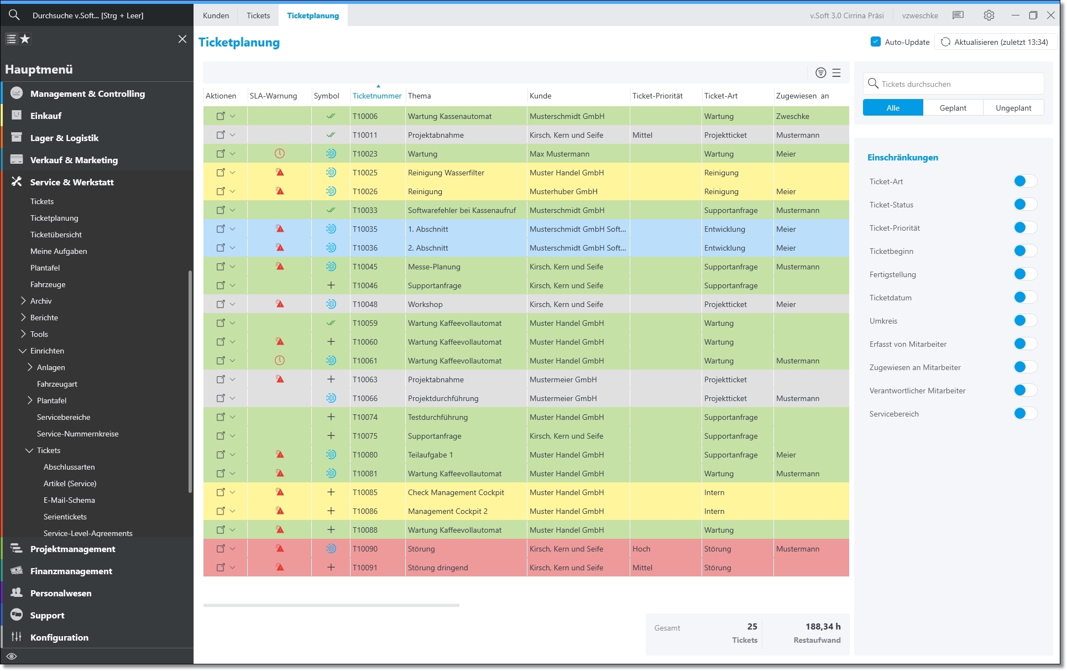Collapse the Einrichten tree node

tap(23, 351)
